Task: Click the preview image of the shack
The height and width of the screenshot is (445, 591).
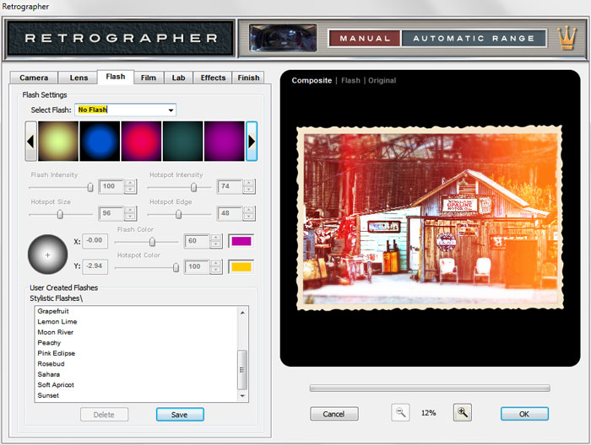Action: [430, 218]
